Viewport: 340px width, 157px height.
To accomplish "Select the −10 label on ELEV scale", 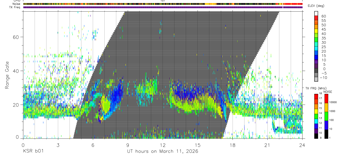I will pyautogui.click(x=323, y=78).
